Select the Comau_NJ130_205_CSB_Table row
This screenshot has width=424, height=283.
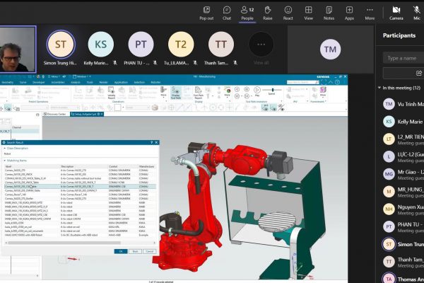tap(21, 186)
